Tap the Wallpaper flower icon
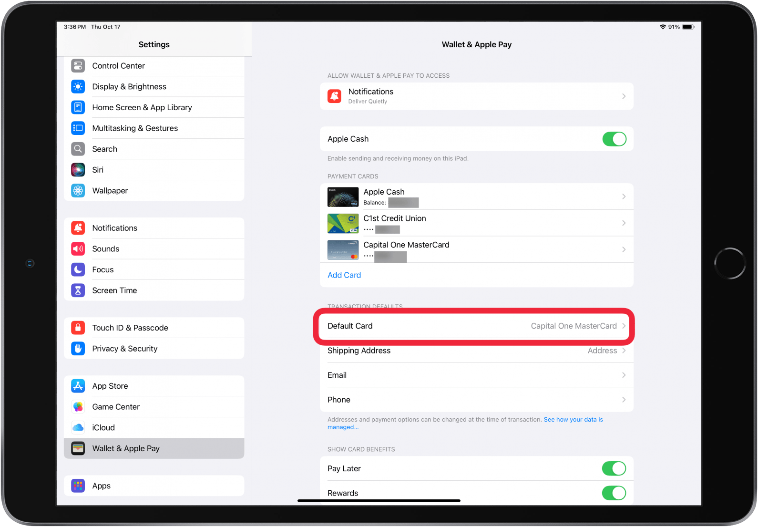This screenshot has width=758, height=527. click(78, 191)
